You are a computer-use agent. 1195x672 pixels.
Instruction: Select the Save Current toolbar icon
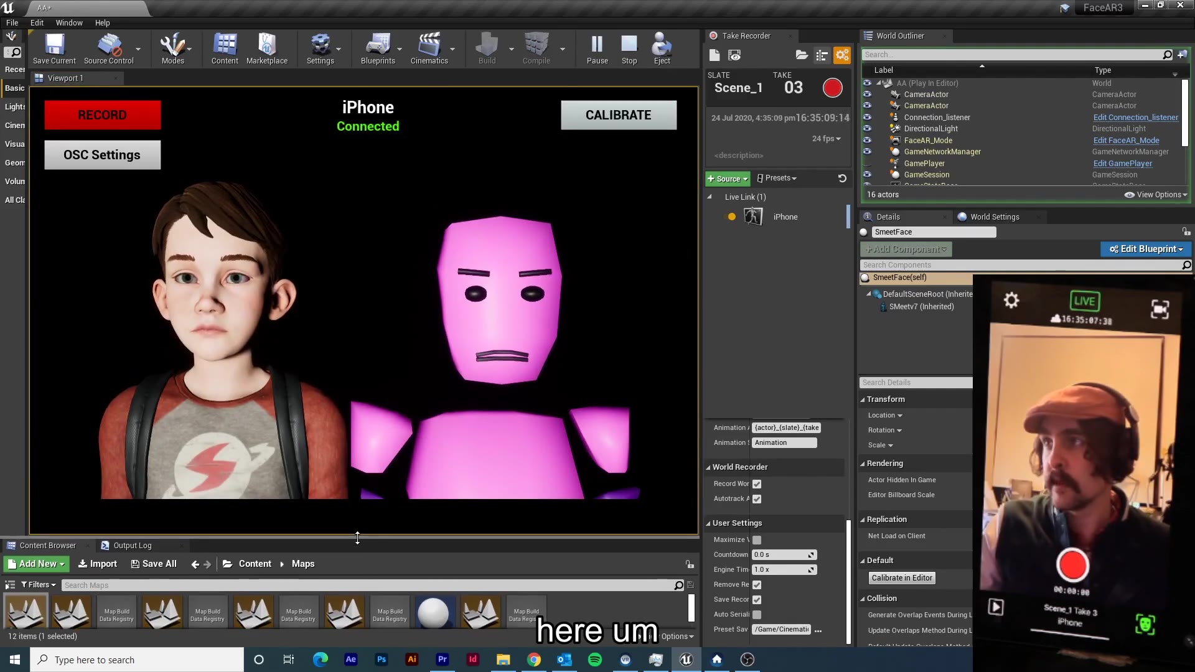click(x=54, y=49)
